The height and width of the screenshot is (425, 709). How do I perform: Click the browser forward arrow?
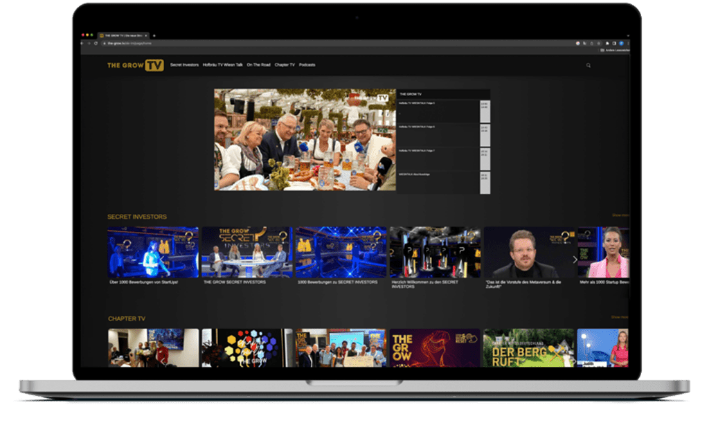pyautogui.click(x=89, y=44)
